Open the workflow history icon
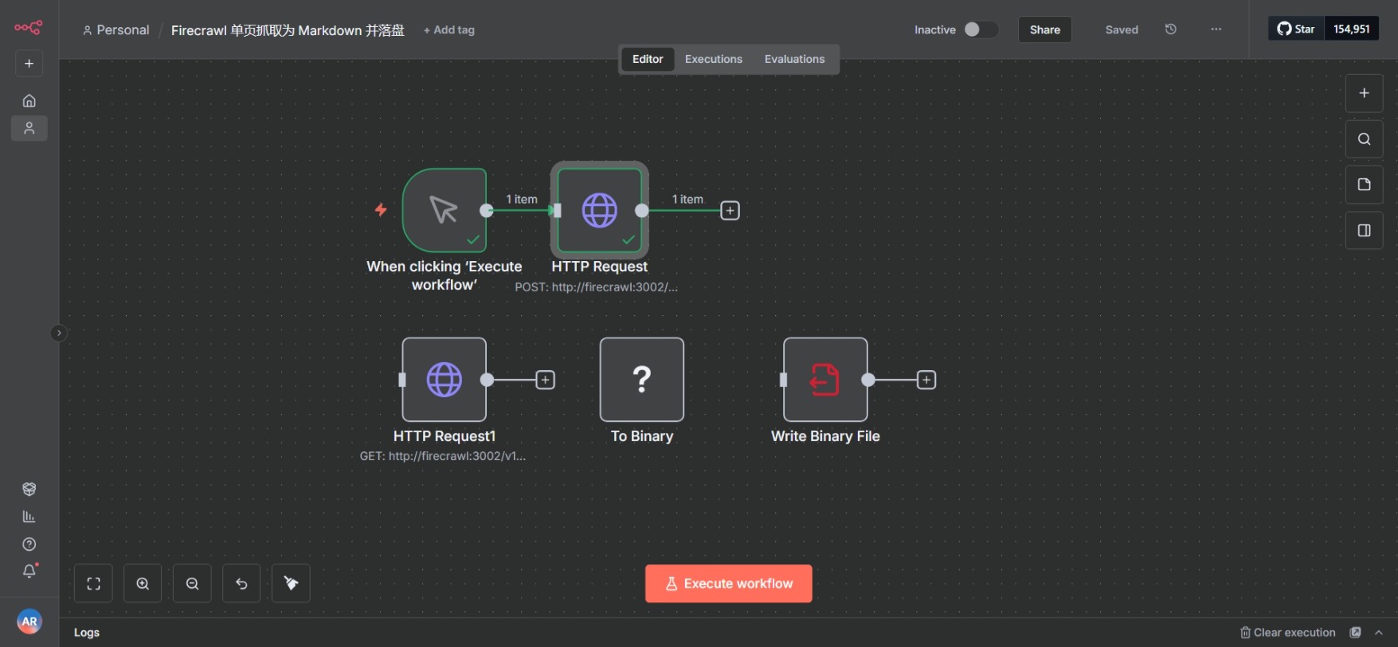Screen dimensions: 1398x647 pyautogui.click(x=1170, y=29)
